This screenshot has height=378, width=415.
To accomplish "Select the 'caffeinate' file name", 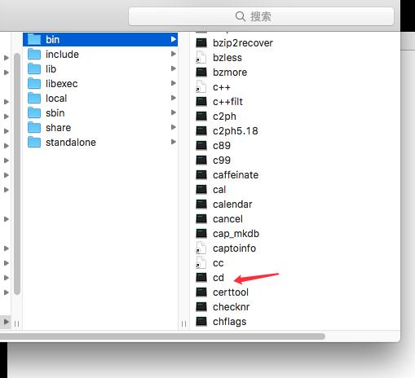I will pyautogui.click(x=236, y=175).
